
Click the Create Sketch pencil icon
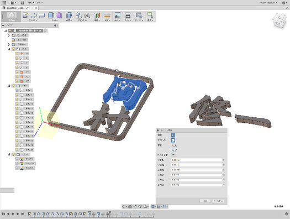tap(25, 15)
